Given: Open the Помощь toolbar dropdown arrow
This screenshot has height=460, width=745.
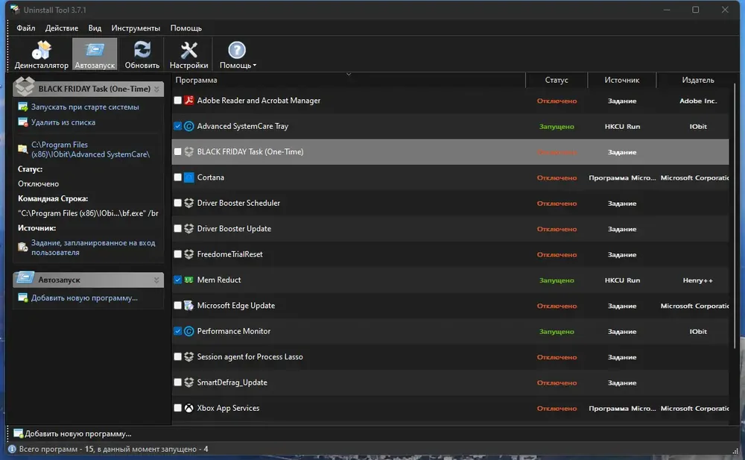Looking at the screenshot, I should 255,66.
